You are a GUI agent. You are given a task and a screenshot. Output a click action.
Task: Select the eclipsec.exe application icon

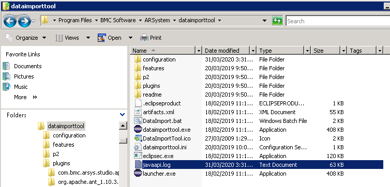(138, 156)
